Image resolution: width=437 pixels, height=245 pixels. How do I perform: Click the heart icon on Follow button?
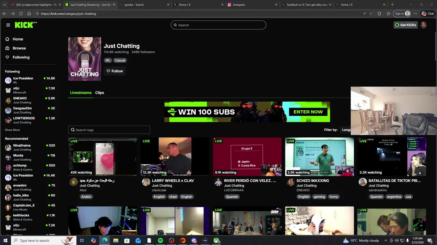(x=108, y=71)
